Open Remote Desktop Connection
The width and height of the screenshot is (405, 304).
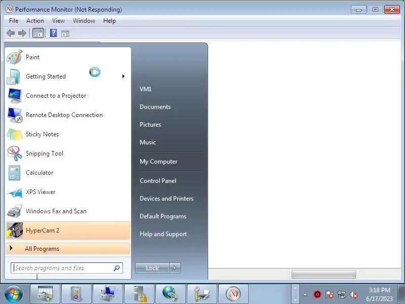[x=68, y=115]
